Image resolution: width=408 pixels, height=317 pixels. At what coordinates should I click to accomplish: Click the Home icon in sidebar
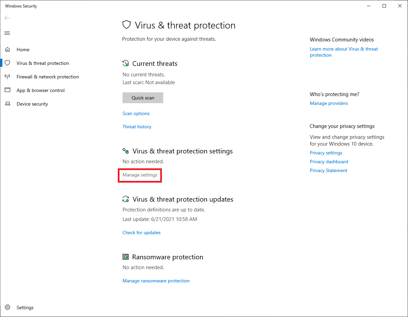pyautogui.click(x=7, y=50)
